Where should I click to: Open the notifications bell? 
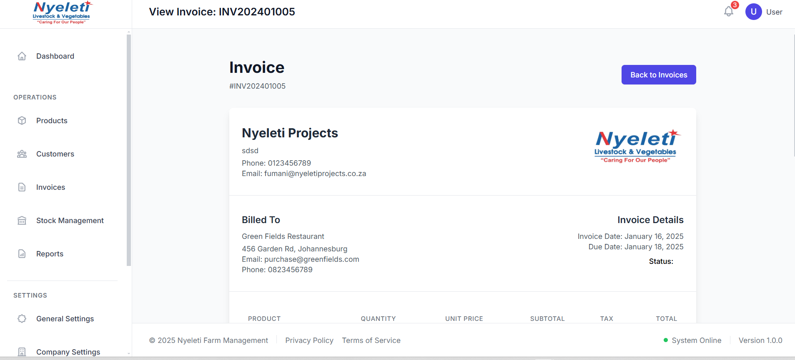tap(729, 12)
